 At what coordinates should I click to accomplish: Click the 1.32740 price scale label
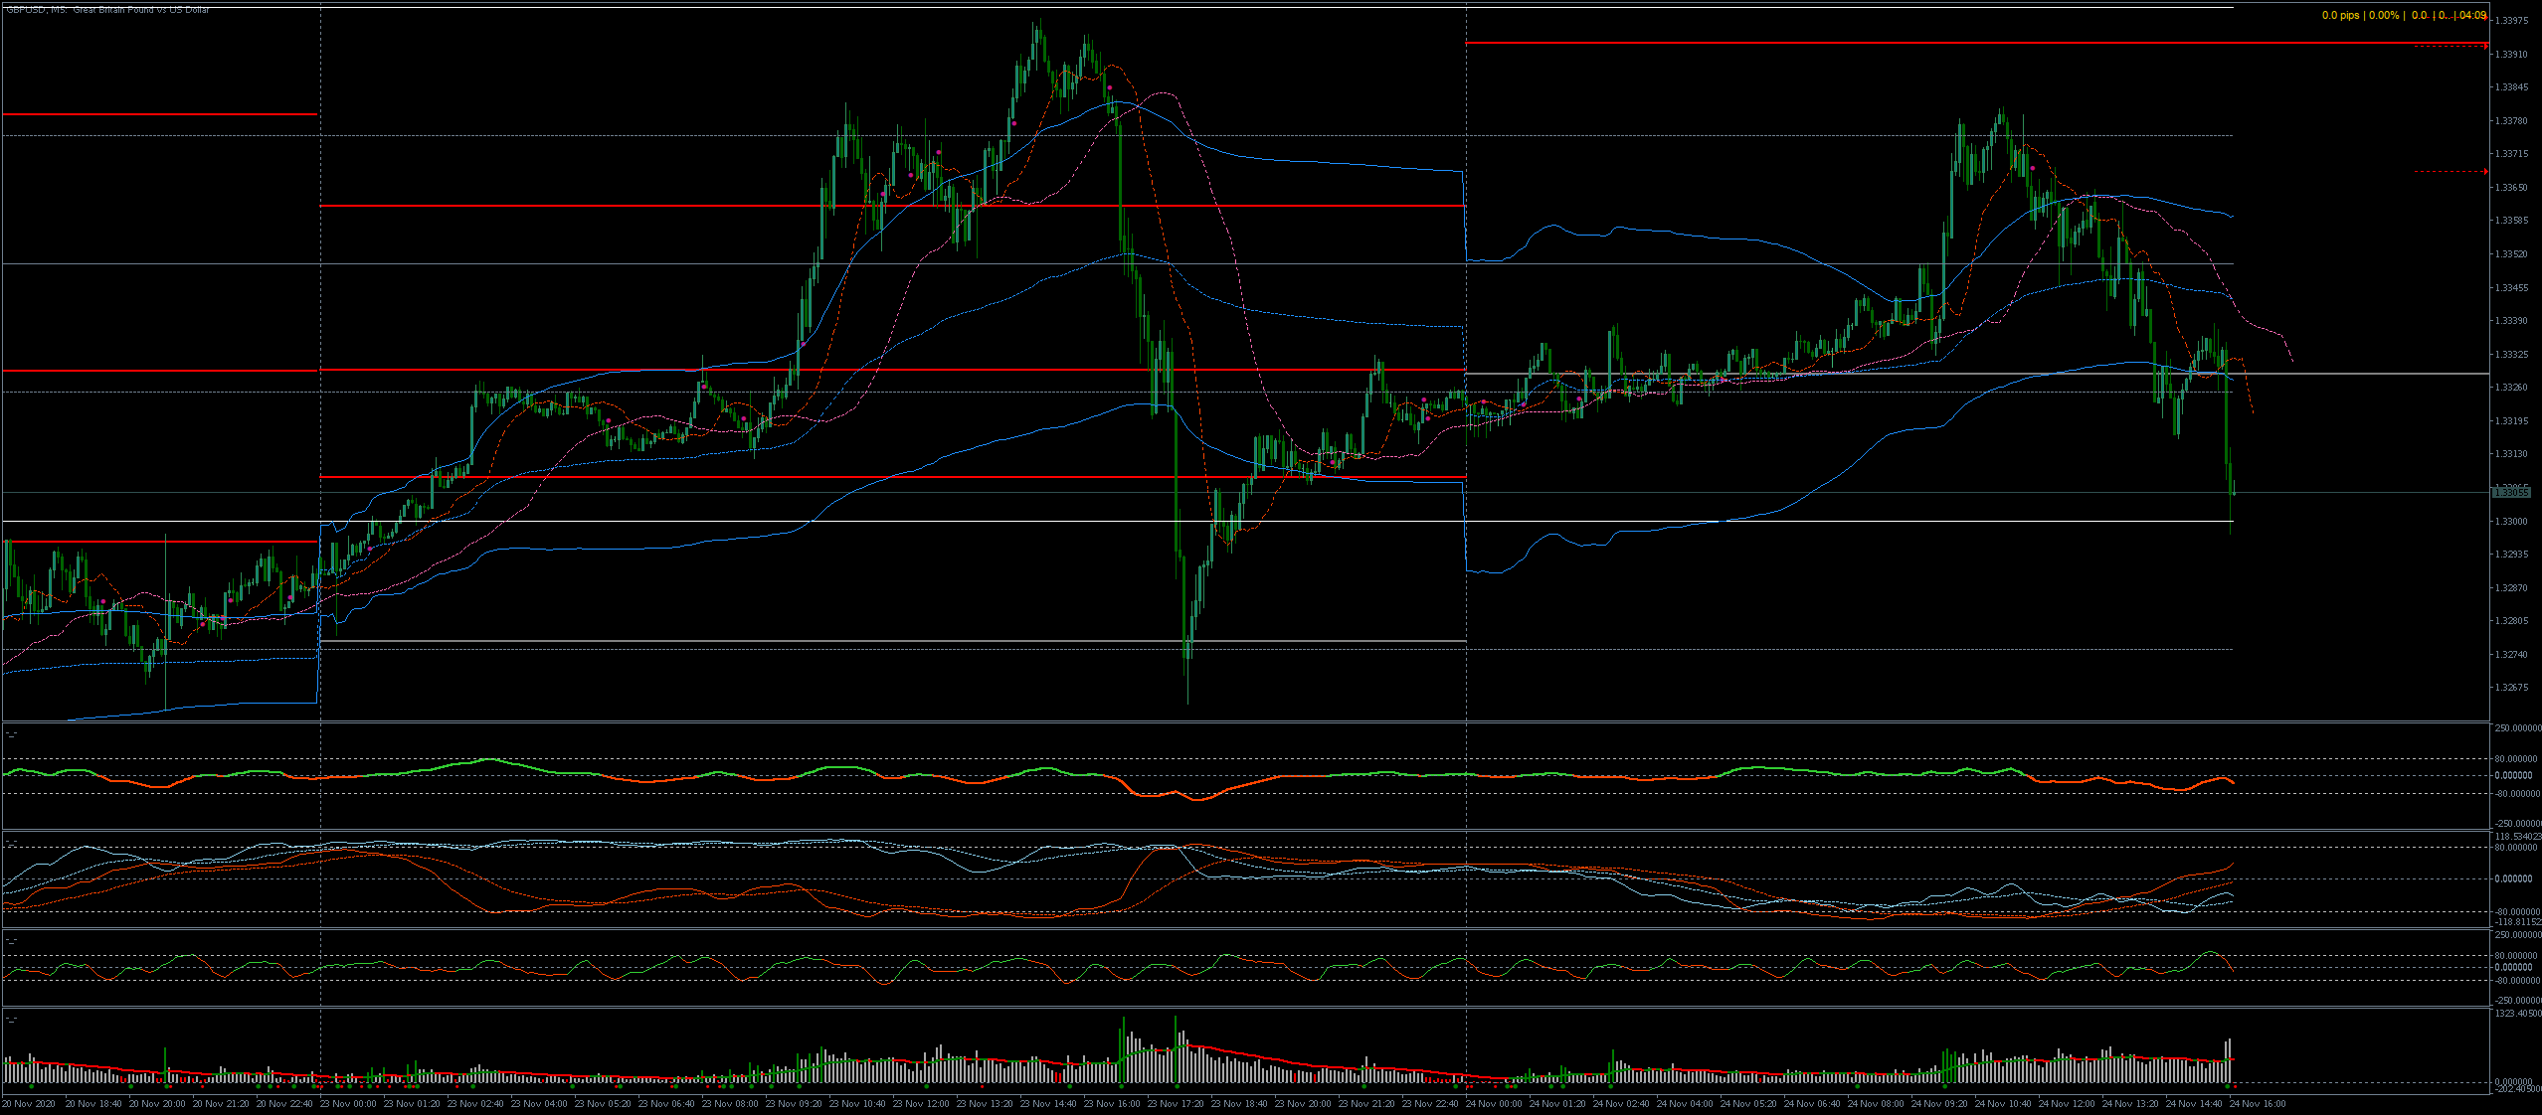[x=2512, y=655]
